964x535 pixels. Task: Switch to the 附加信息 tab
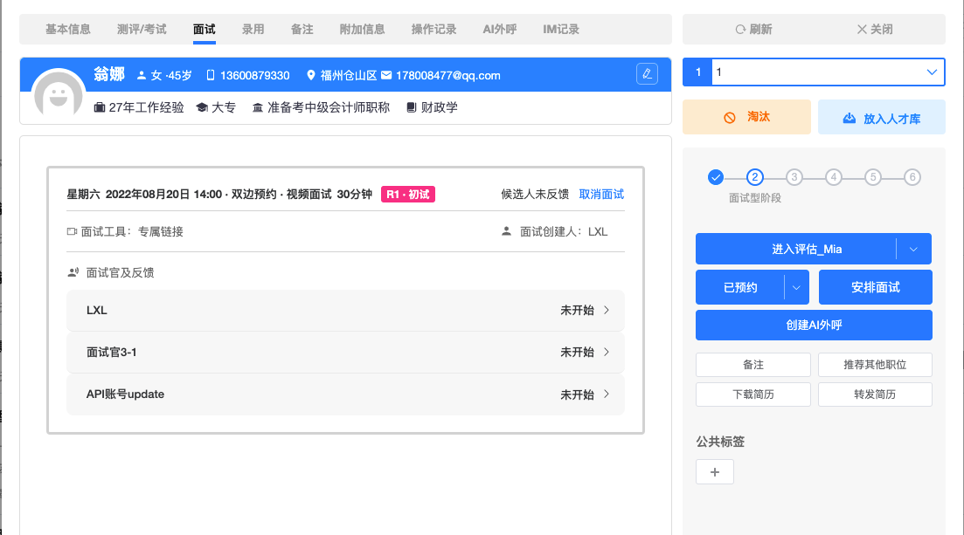coord(362,30)
